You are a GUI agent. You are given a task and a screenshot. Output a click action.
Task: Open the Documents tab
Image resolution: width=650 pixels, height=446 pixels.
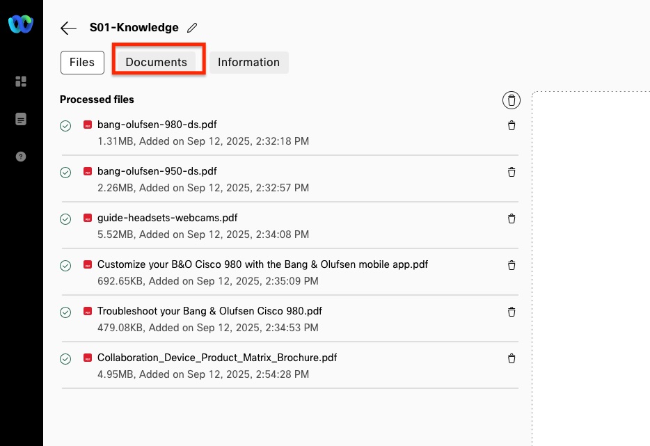(157, 62)
